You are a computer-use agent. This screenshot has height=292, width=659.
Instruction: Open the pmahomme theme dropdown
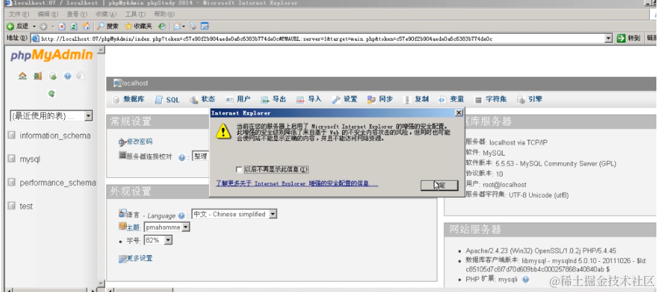[x=167, y=227]
